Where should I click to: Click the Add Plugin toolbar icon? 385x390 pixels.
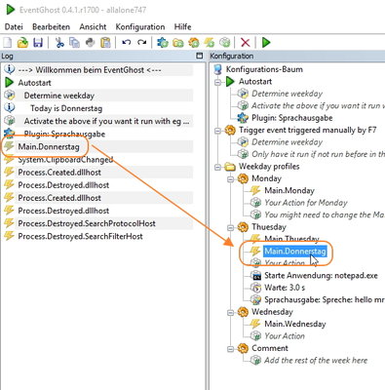point(163,42)
